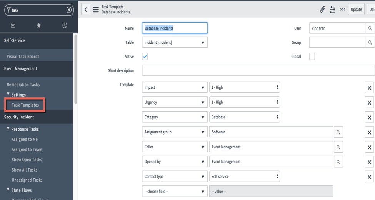Screen dimensions: 375x200
Task: Open Assigned to Me tasks
Action: (25, 139)
